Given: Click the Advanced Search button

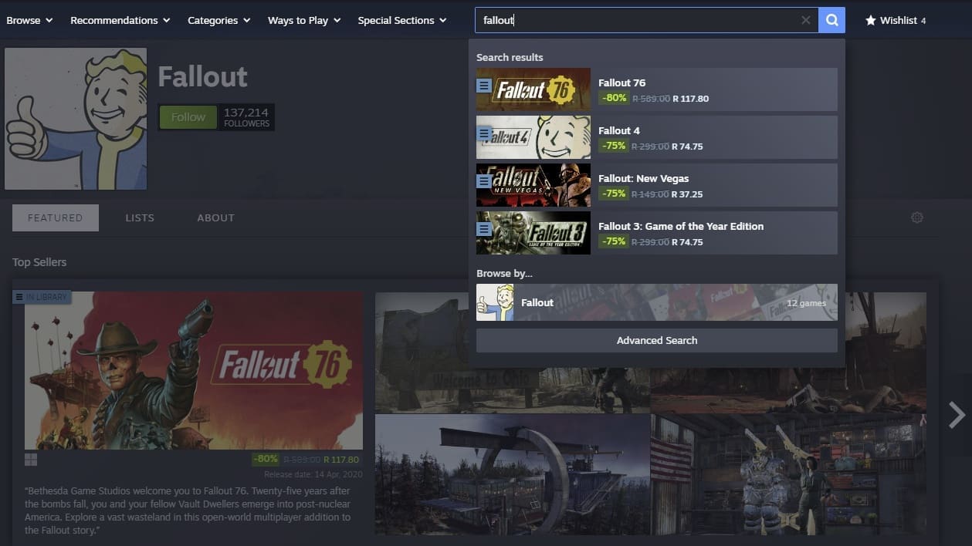Looking at the screenshot, I should coord(657,340).
